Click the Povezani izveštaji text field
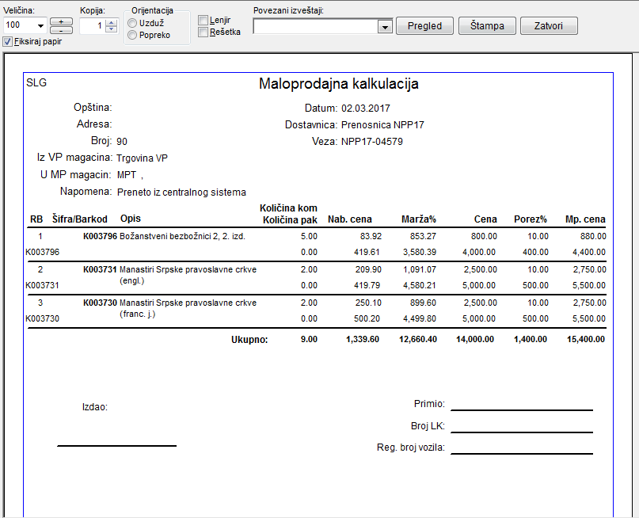This screenshot has width=639, height=518. pyautogui.click(x=315, y=26)
